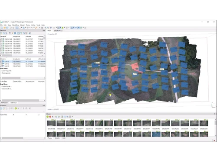Image resolution: width=217 pixels, height=162 pixels.
Task: Switch to the Workspace tab
Action: 4,103
